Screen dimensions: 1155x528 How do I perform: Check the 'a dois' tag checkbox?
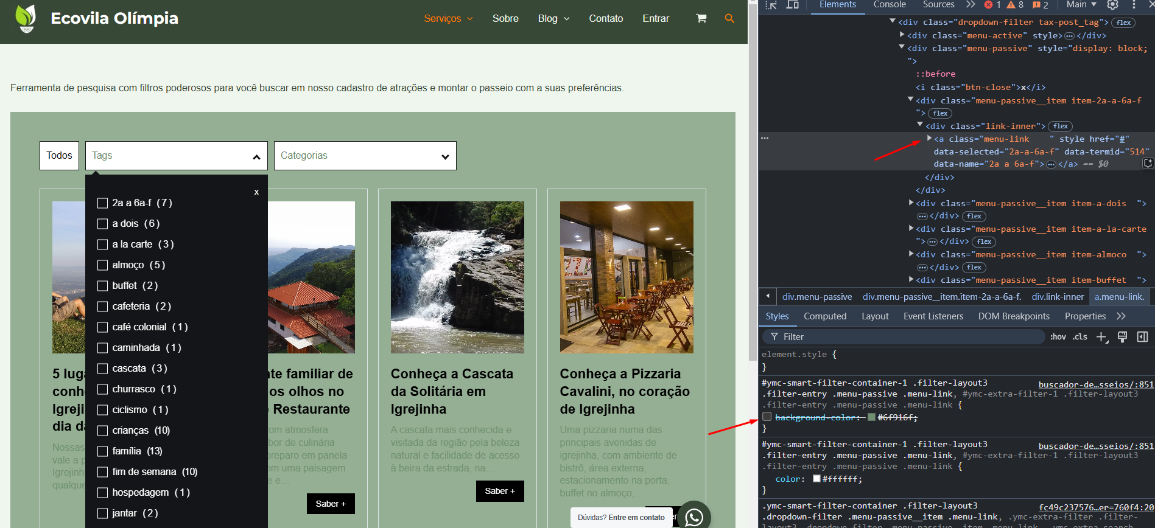tap(103, 224)
